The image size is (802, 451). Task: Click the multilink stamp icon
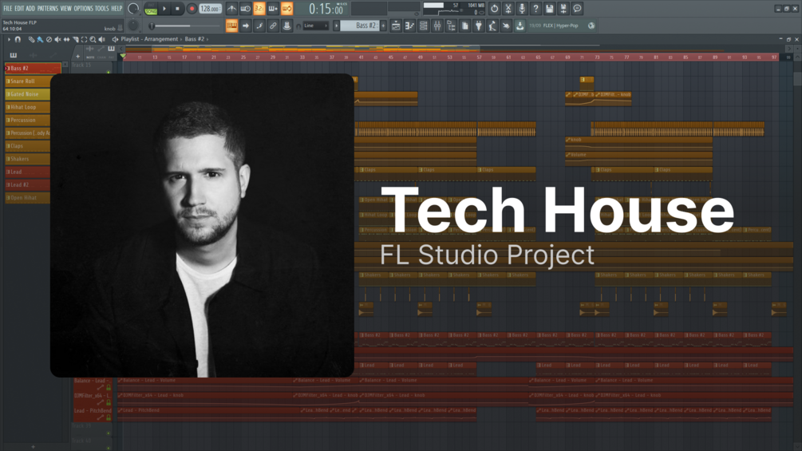(x=287, y=26)
